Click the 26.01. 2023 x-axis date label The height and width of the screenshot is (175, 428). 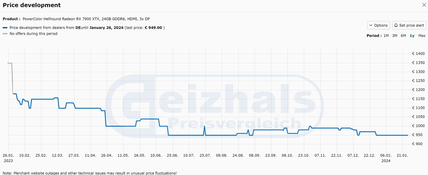pos(8,158)
